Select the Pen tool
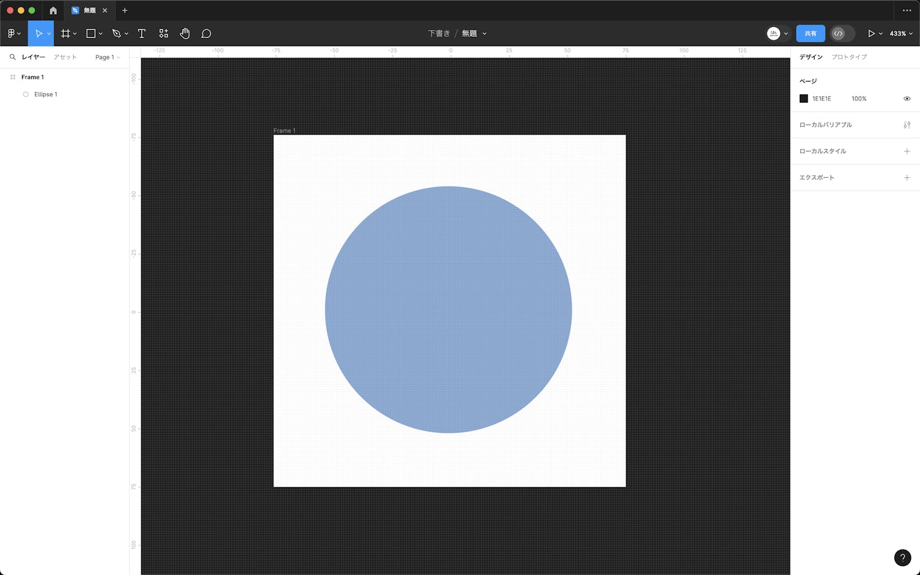 pos(117,34)
